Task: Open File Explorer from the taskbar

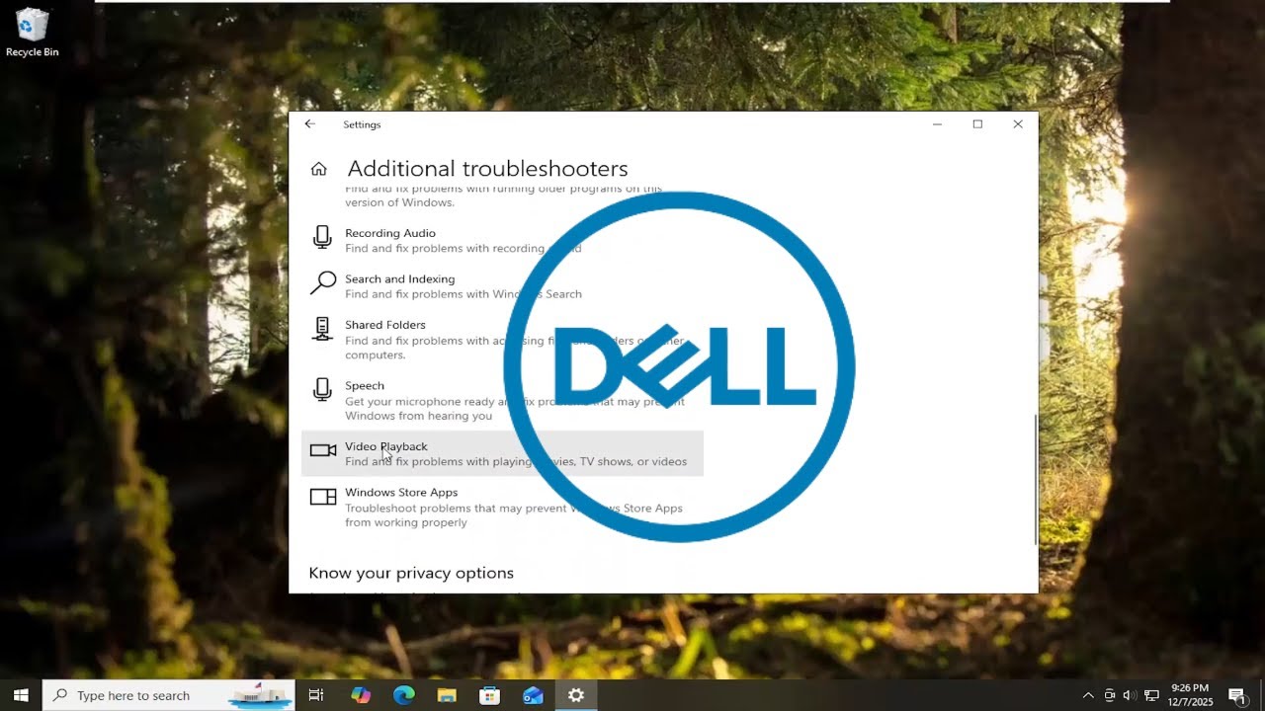Action: [447, 695]
